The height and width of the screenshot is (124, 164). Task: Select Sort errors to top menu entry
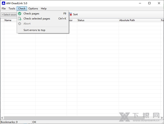coord(34,30)
